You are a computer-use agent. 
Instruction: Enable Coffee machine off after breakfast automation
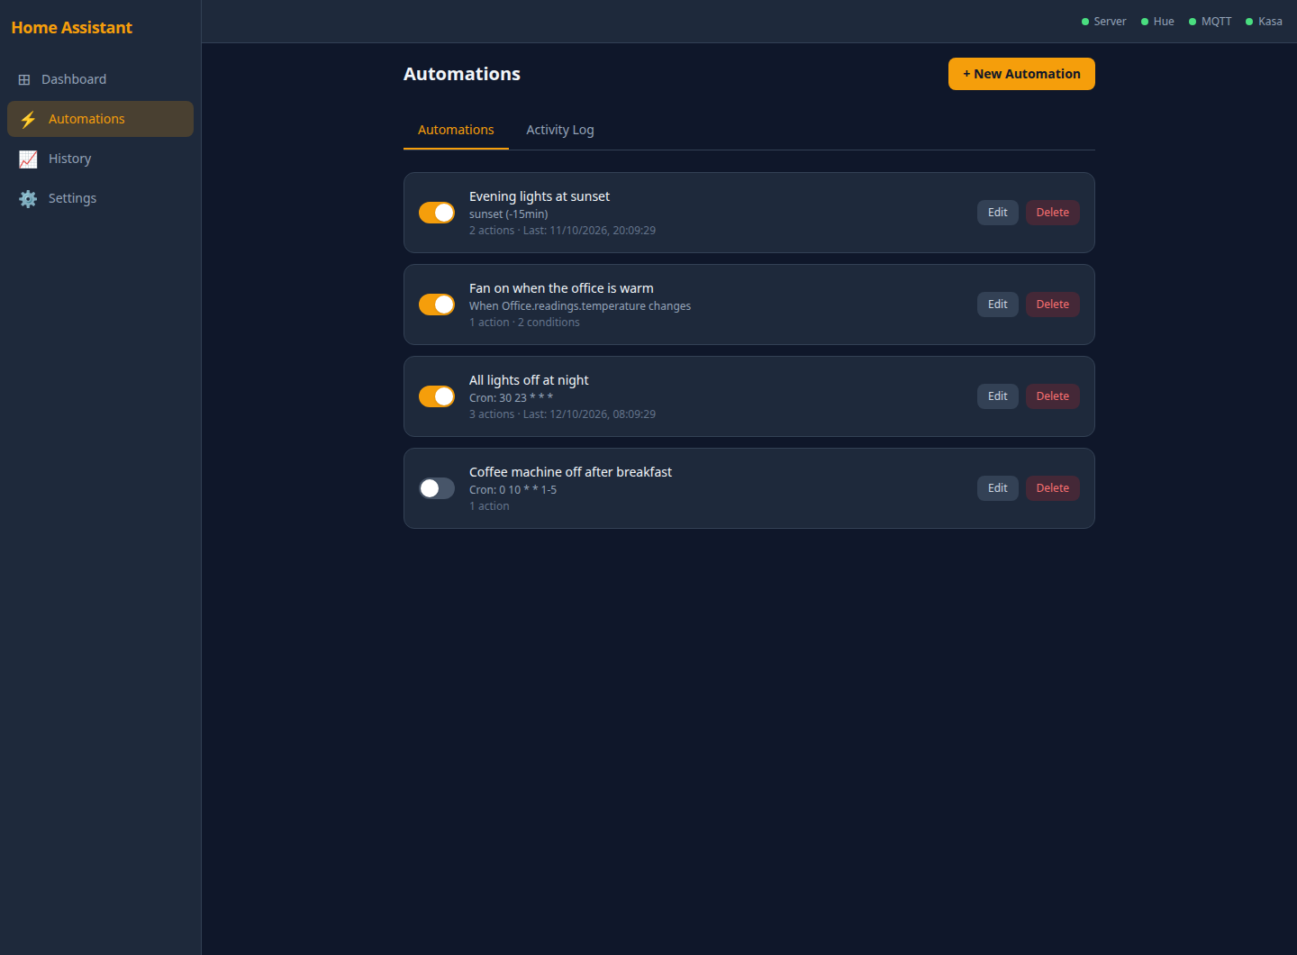click(437, 488)
